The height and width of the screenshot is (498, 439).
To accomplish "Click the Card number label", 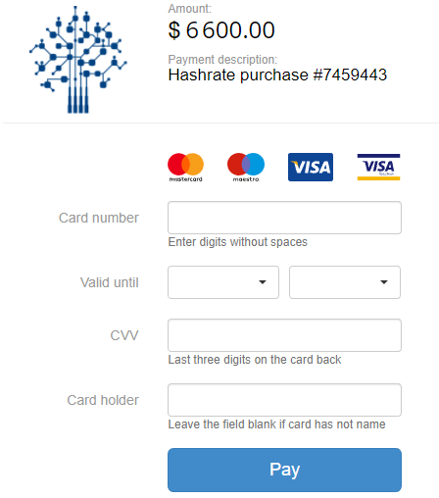I will click(x=99, y=218).
